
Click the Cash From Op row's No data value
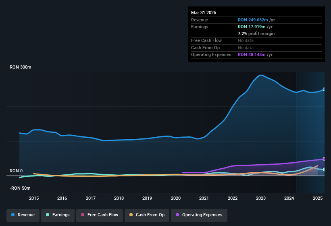pos(246,48)
